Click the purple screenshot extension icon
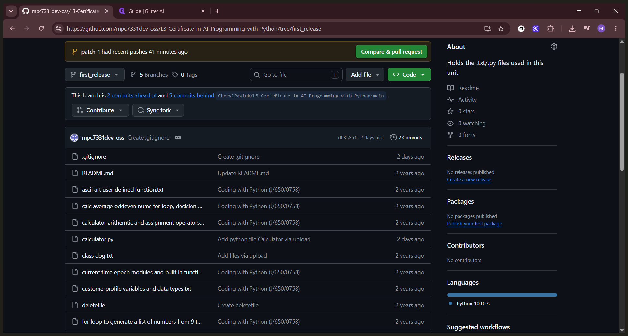The image size is (628, 336). [536, 28]
